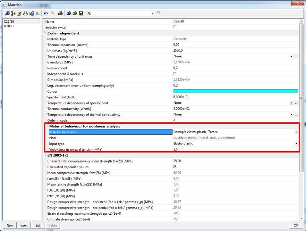Open the Input type dropdown

pyautogui.click(x=296, y=144)
